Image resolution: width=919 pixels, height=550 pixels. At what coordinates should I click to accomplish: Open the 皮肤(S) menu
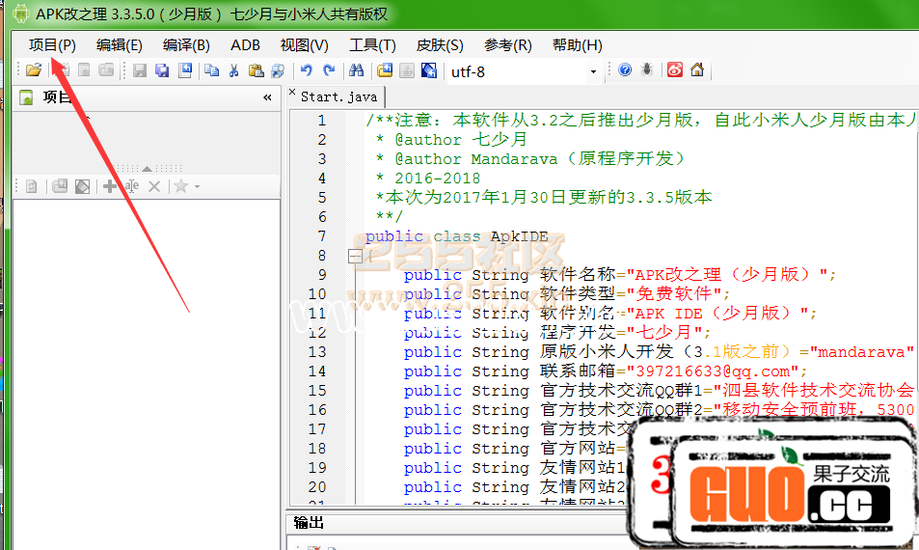(440, 45)
